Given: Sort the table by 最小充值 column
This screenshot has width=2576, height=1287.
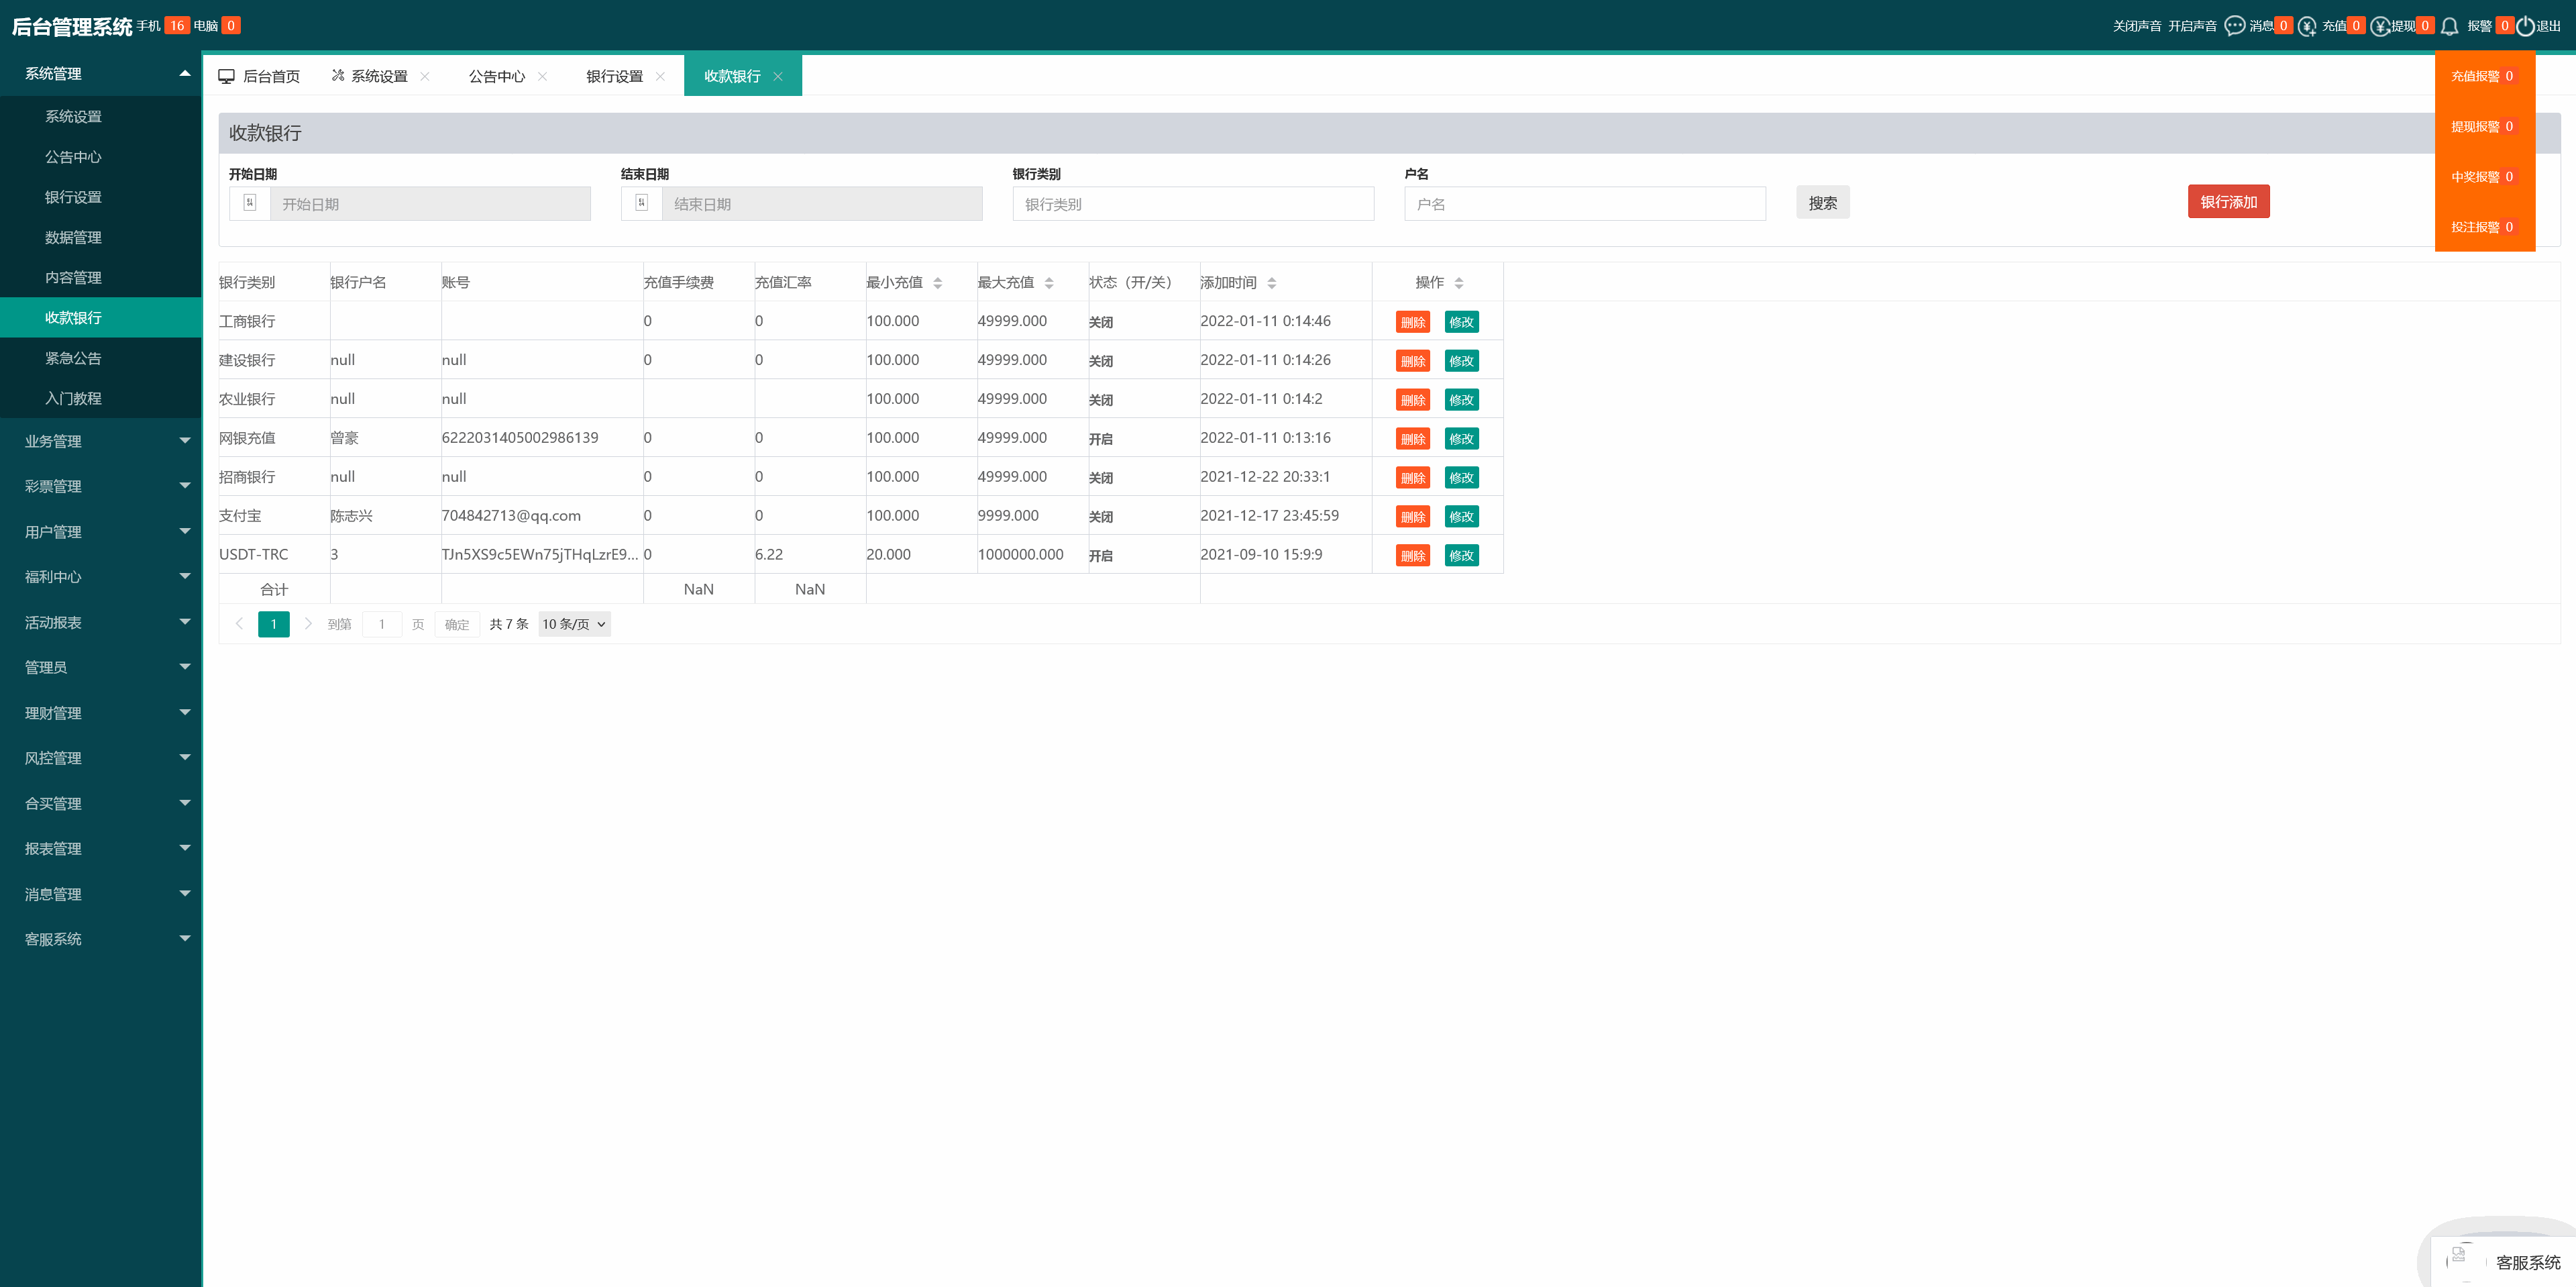Looking at the screenshot, I should pyautogui.click(x=937, y=283).
